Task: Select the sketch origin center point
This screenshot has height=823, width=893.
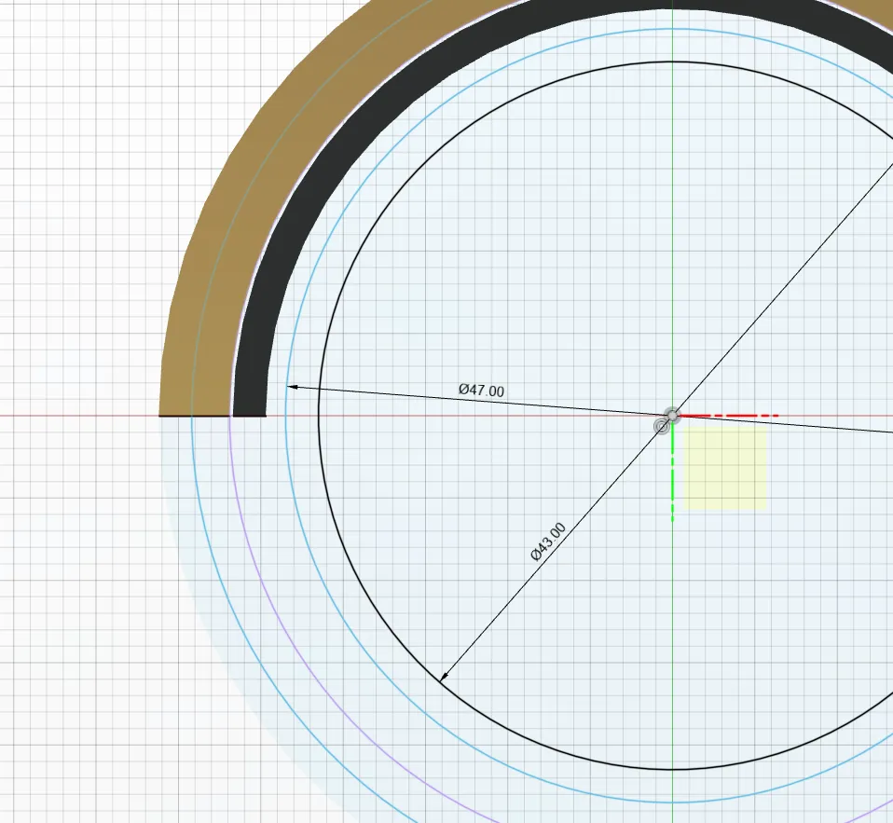Action: click(672, 415)
